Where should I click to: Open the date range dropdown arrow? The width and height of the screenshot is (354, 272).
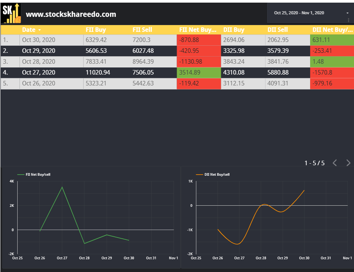[x=348, y=13]
